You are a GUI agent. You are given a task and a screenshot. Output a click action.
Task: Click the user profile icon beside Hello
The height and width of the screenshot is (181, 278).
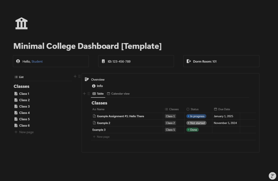pos(18,61)
